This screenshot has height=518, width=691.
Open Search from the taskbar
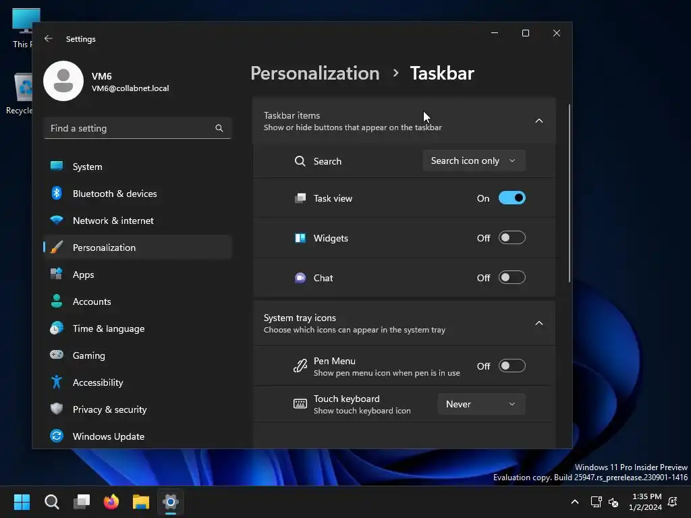pos(52,502)
